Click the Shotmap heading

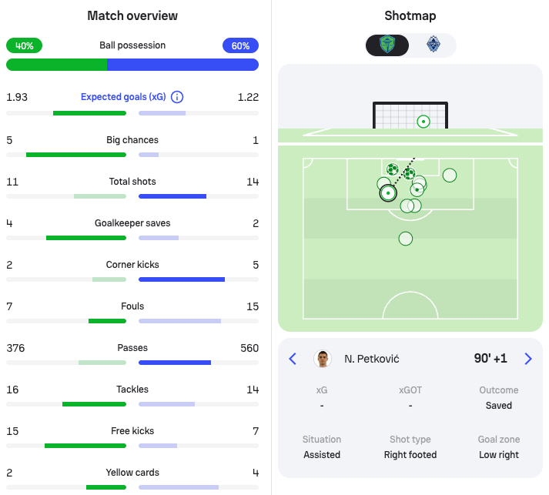[410, 15]
